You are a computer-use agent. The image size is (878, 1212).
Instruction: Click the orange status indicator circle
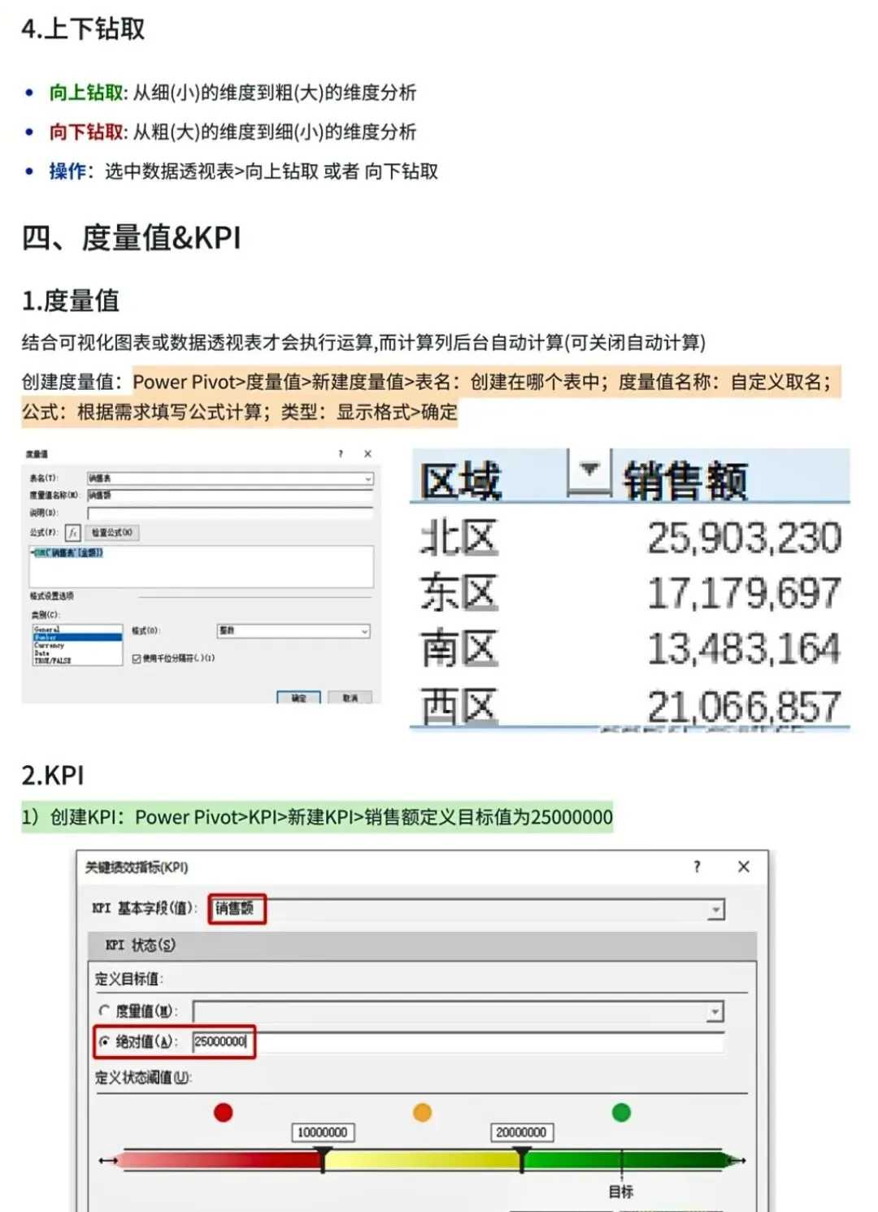422,1112
